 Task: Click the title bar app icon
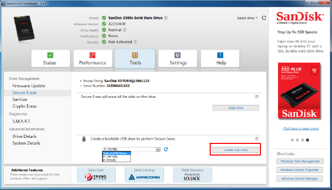pos(4,4)
